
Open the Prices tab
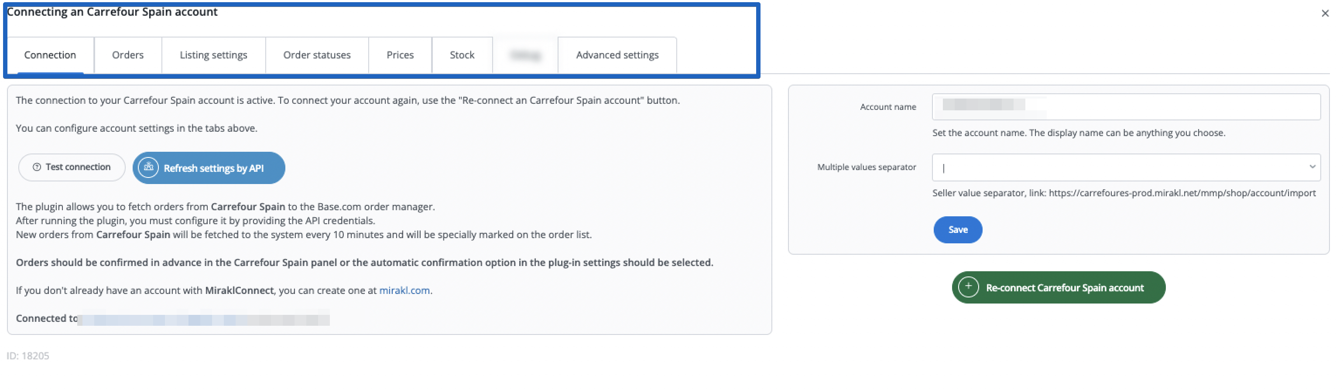point(400,55)
